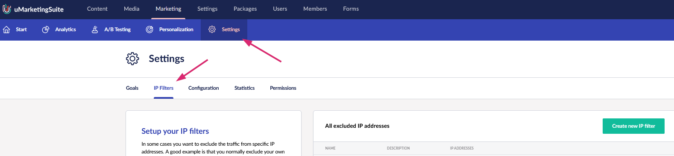Image resolution: width=674 pixels, height=156 pixels.
Task: Open the Statistics tab
Action: click(244, 88)
